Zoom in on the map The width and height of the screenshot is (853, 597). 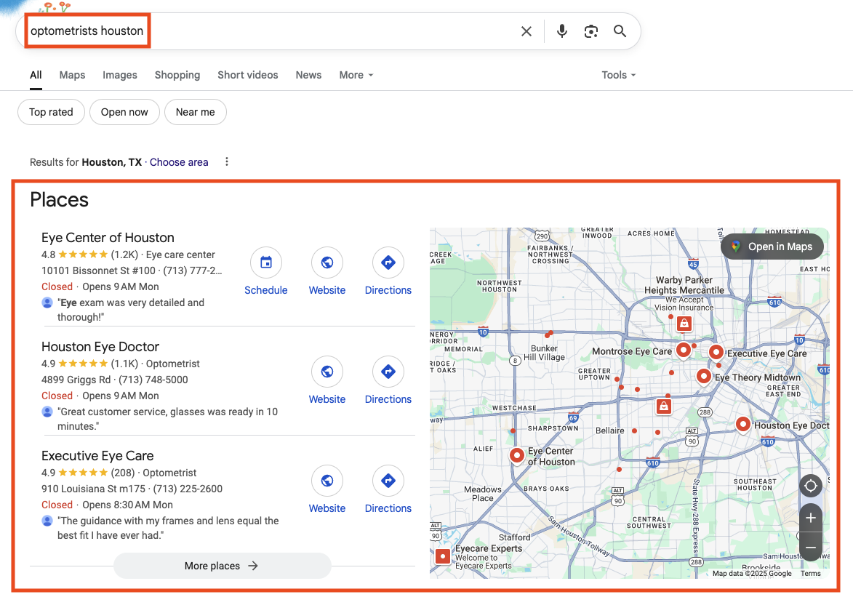click(811, 518)
